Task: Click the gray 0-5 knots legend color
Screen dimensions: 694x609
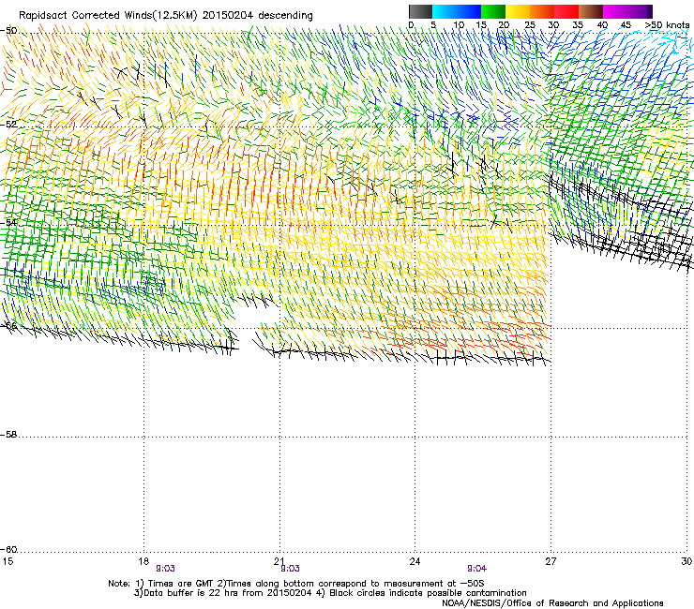Action: coord(420,11)
